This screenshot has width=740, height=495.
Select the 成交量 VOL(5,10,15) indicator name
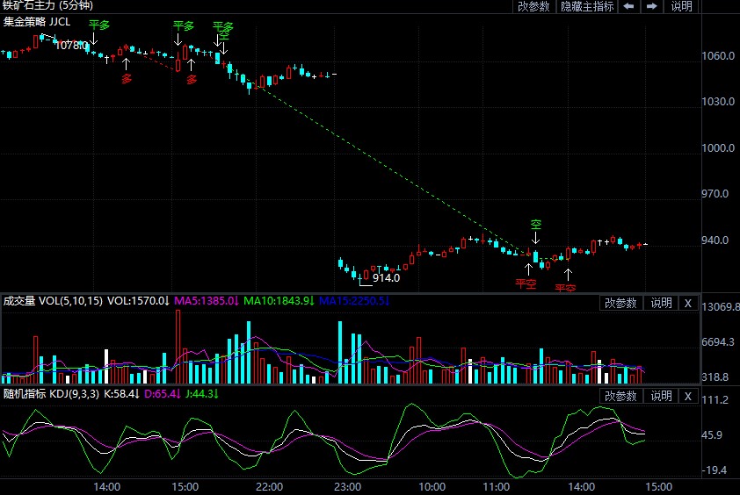(53, 301)
